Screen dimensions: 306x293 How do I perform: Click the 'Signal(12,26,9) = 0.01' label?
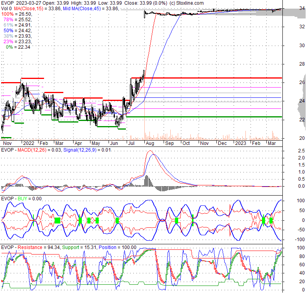[x=87, y=150]
